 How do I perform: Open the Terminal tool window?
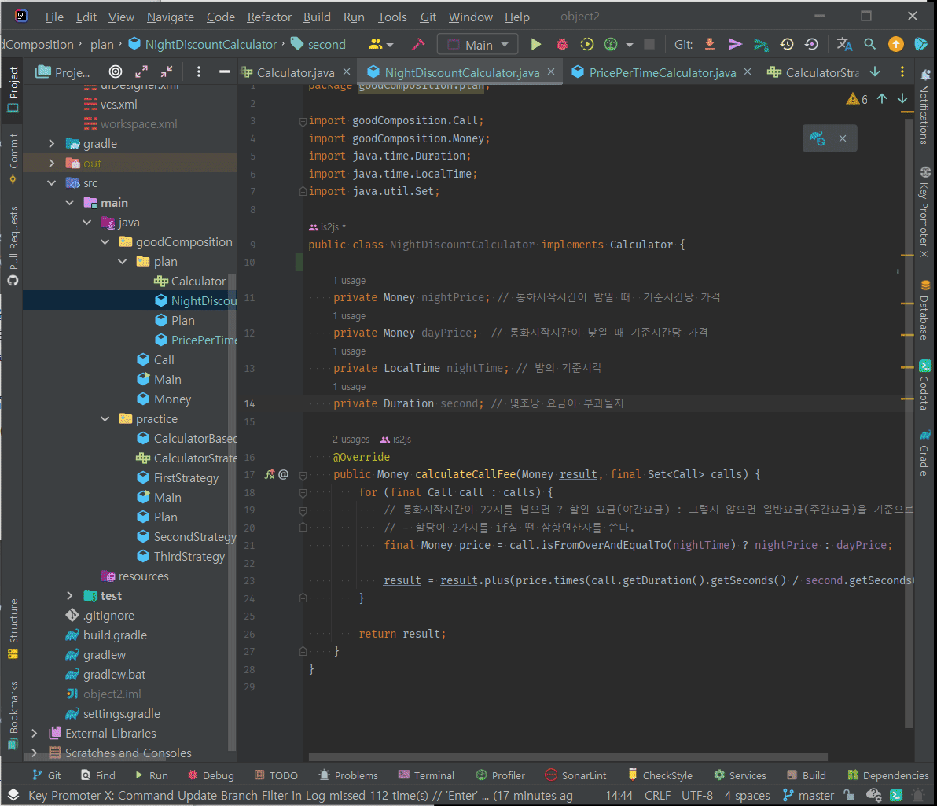(426, 775)
